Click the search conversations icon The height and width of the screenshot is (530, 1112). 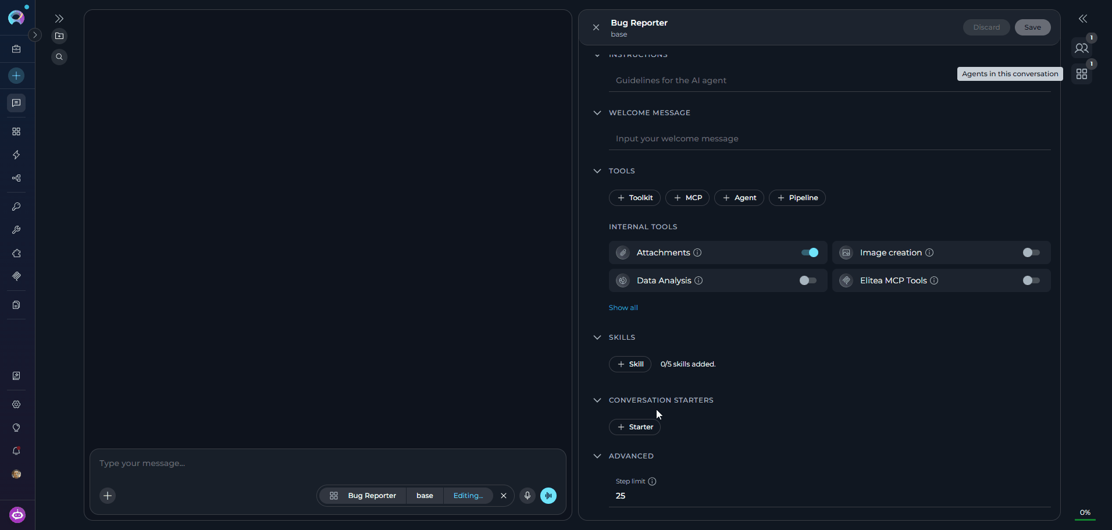(59, 57)
